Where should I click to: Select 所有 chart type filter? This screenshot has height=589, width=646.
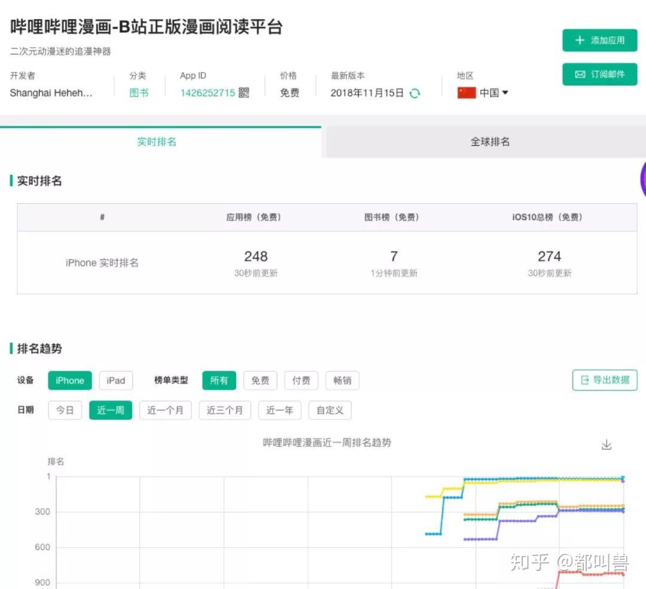pyautogui.click(x=219, y=381)
